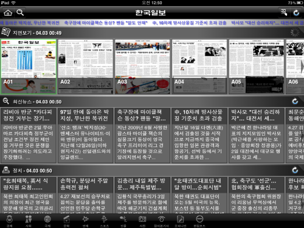
Task: Open the 경제 (economy) tab icon
Action: pyautogui.click(x=9, y=221)
